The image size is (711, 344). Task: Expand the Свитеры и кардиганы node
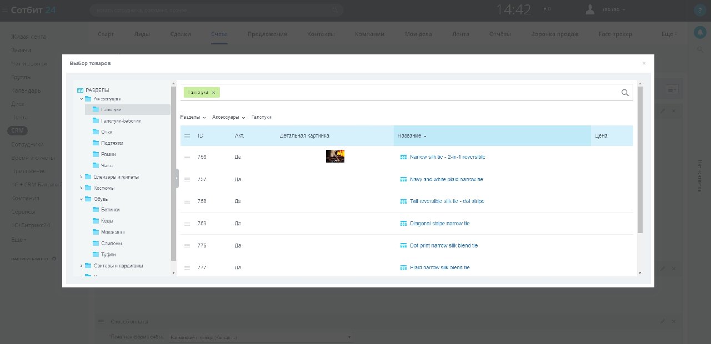coord(81,265)
